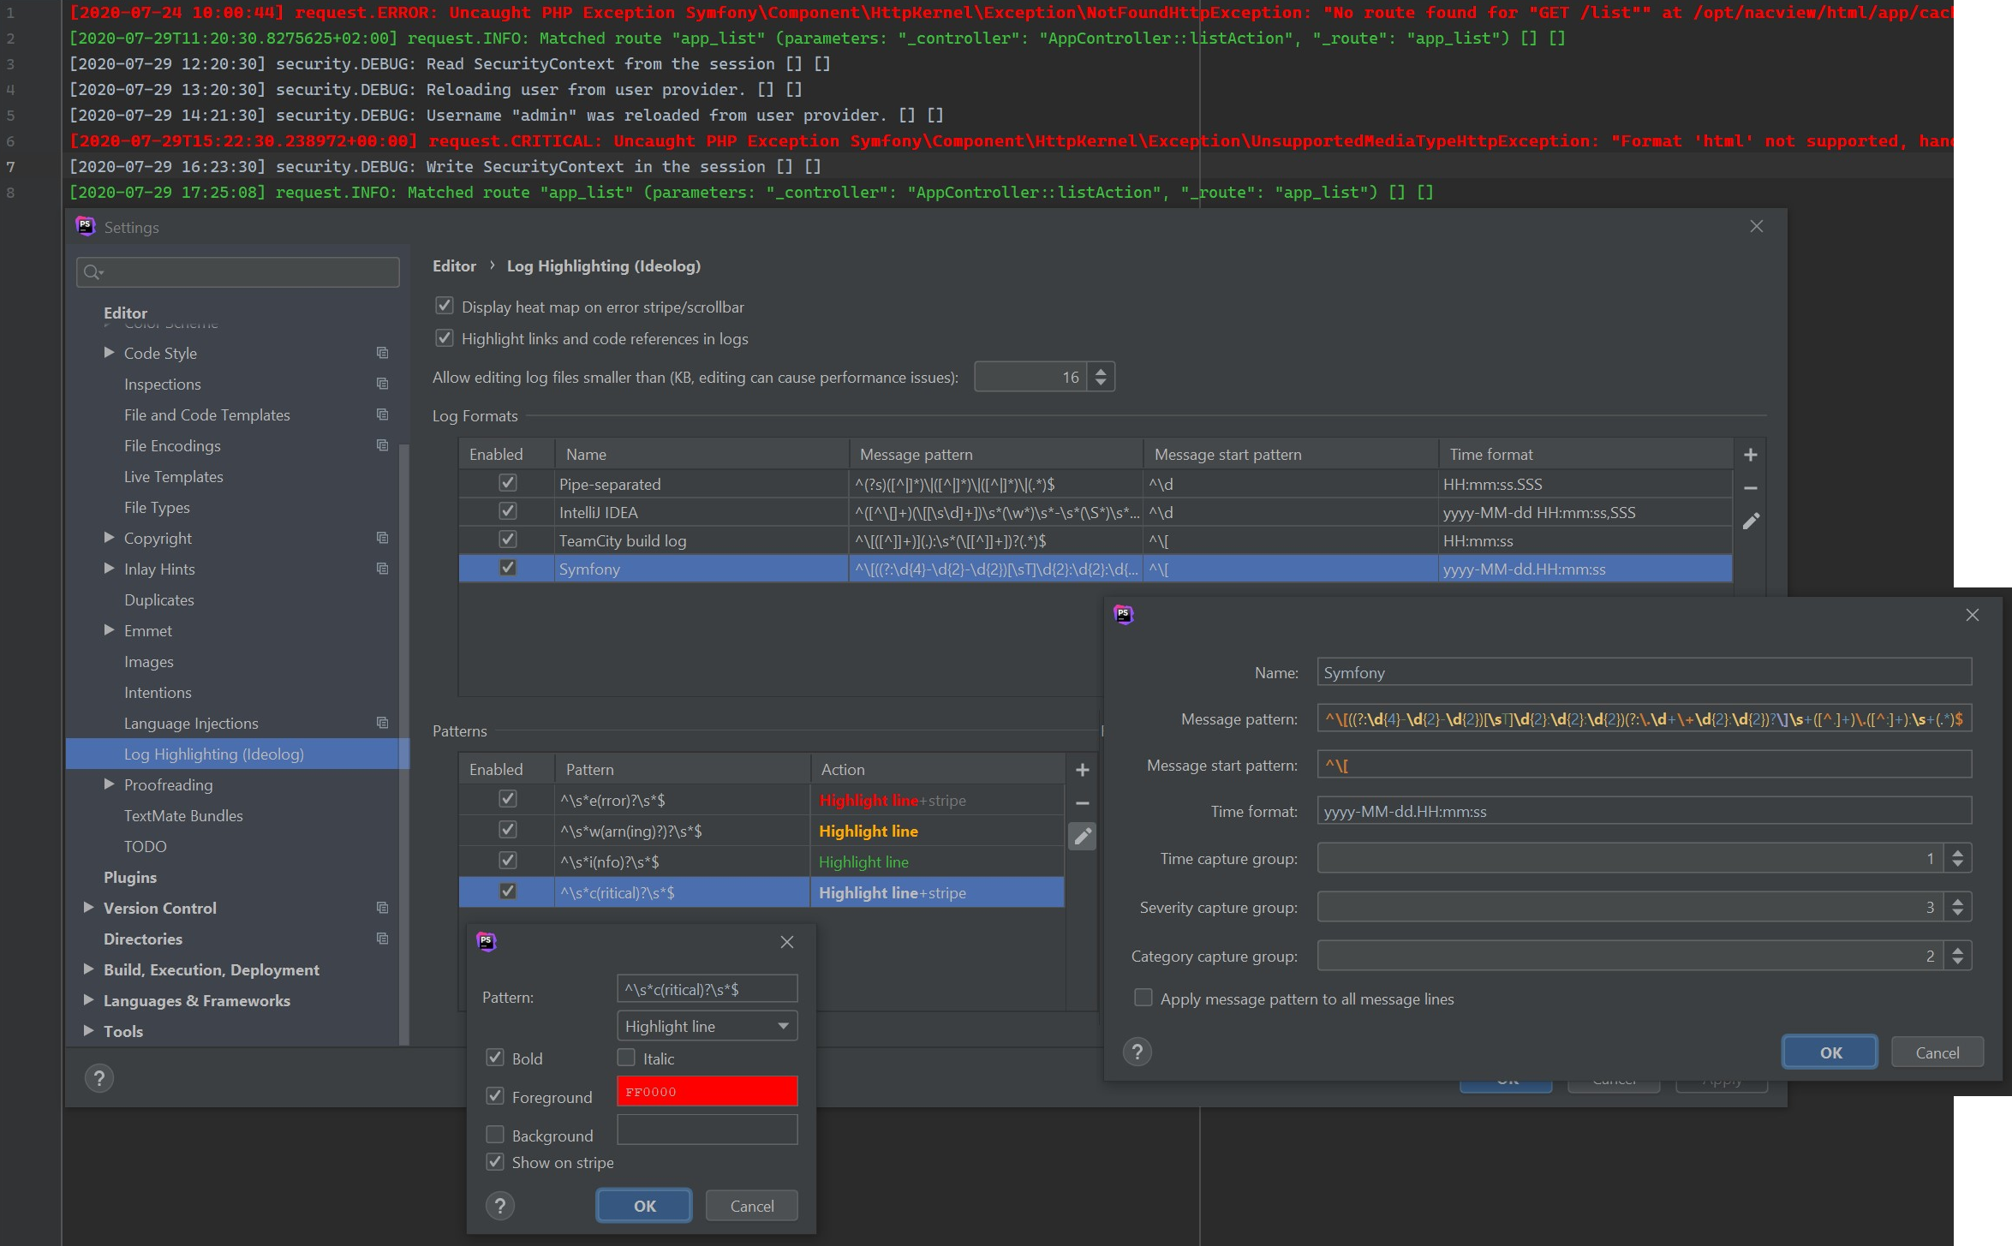Remove the selected highlighting pattern
Viewport: 2012px width, 1246px height.
pyautogui.click(x=1082, y=803)
